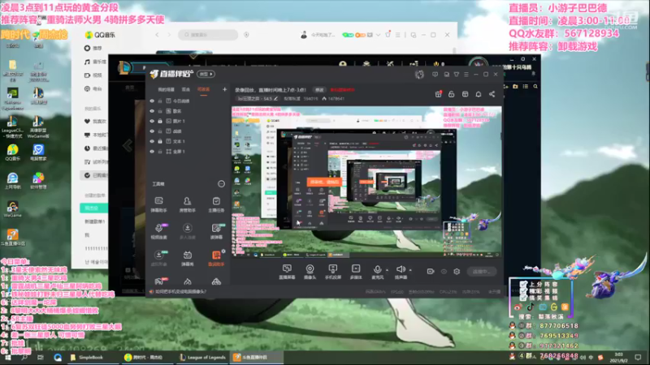Toggle visibility of the 全屏 1 layer
This screenshot has width=650, height=365.
point(152,152)
